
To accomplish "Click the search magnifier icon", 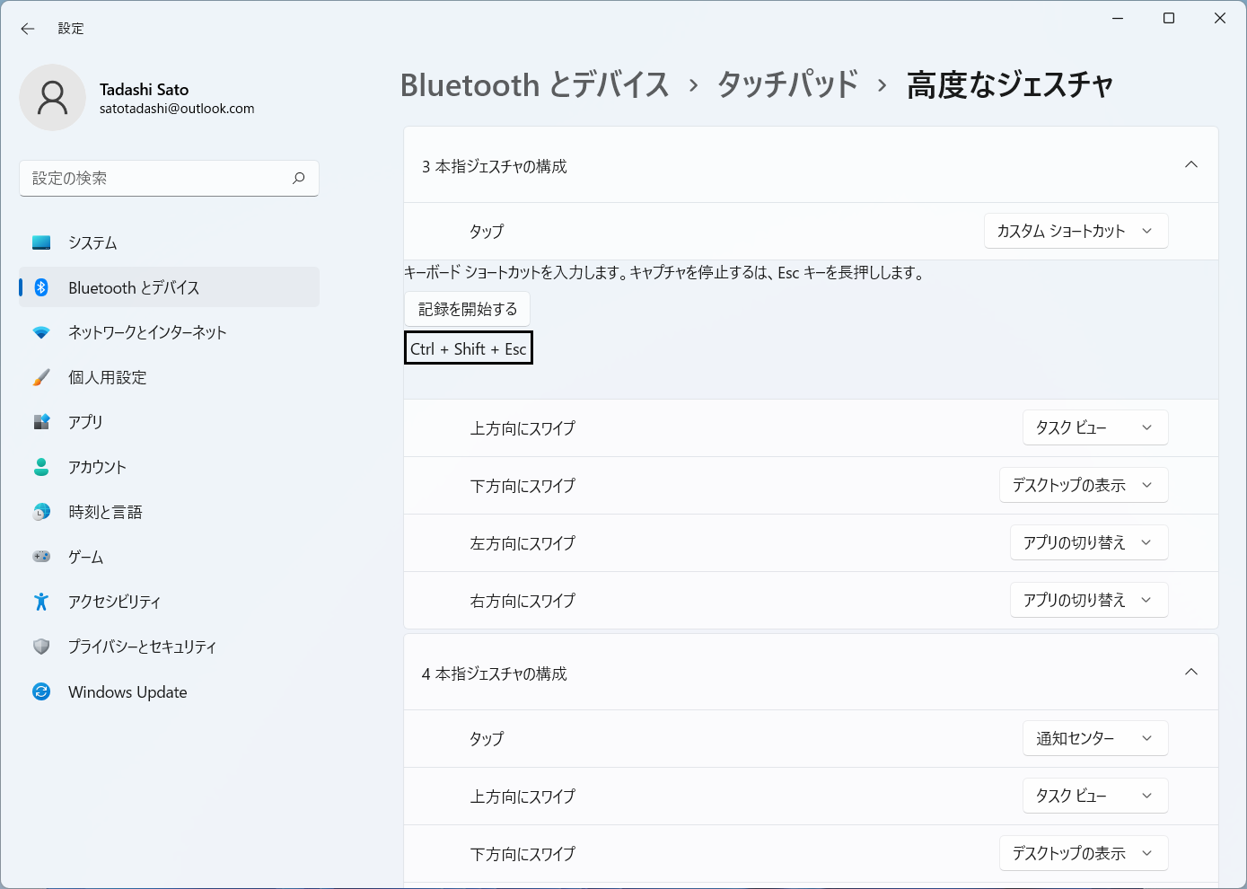I will click(x=299, y=178).
